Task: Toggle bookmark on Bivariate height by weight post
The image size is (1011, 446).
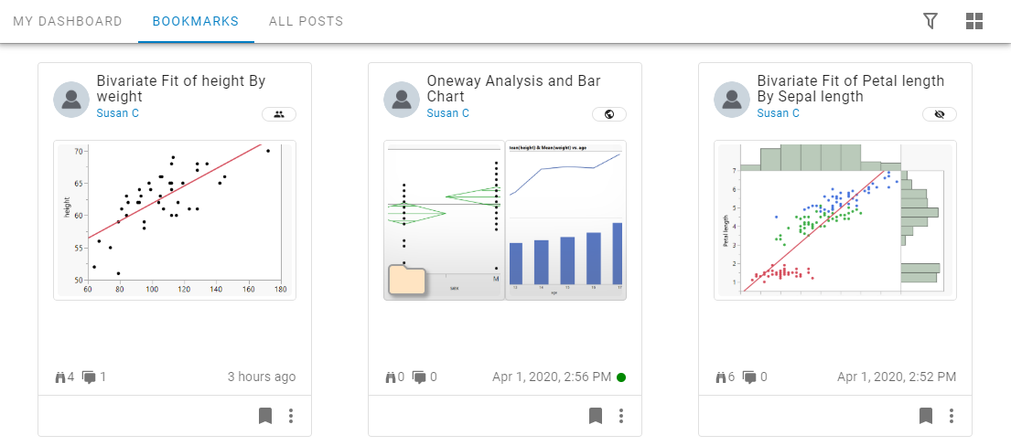Action: coord(265,416)
